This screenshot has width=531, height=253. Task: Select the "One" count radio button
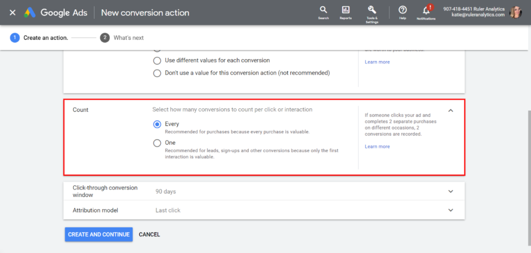click(x=157, y=143)
